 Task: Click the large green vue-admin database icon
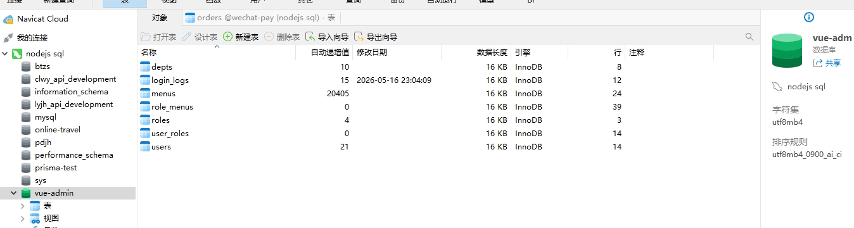coord(787,51)
